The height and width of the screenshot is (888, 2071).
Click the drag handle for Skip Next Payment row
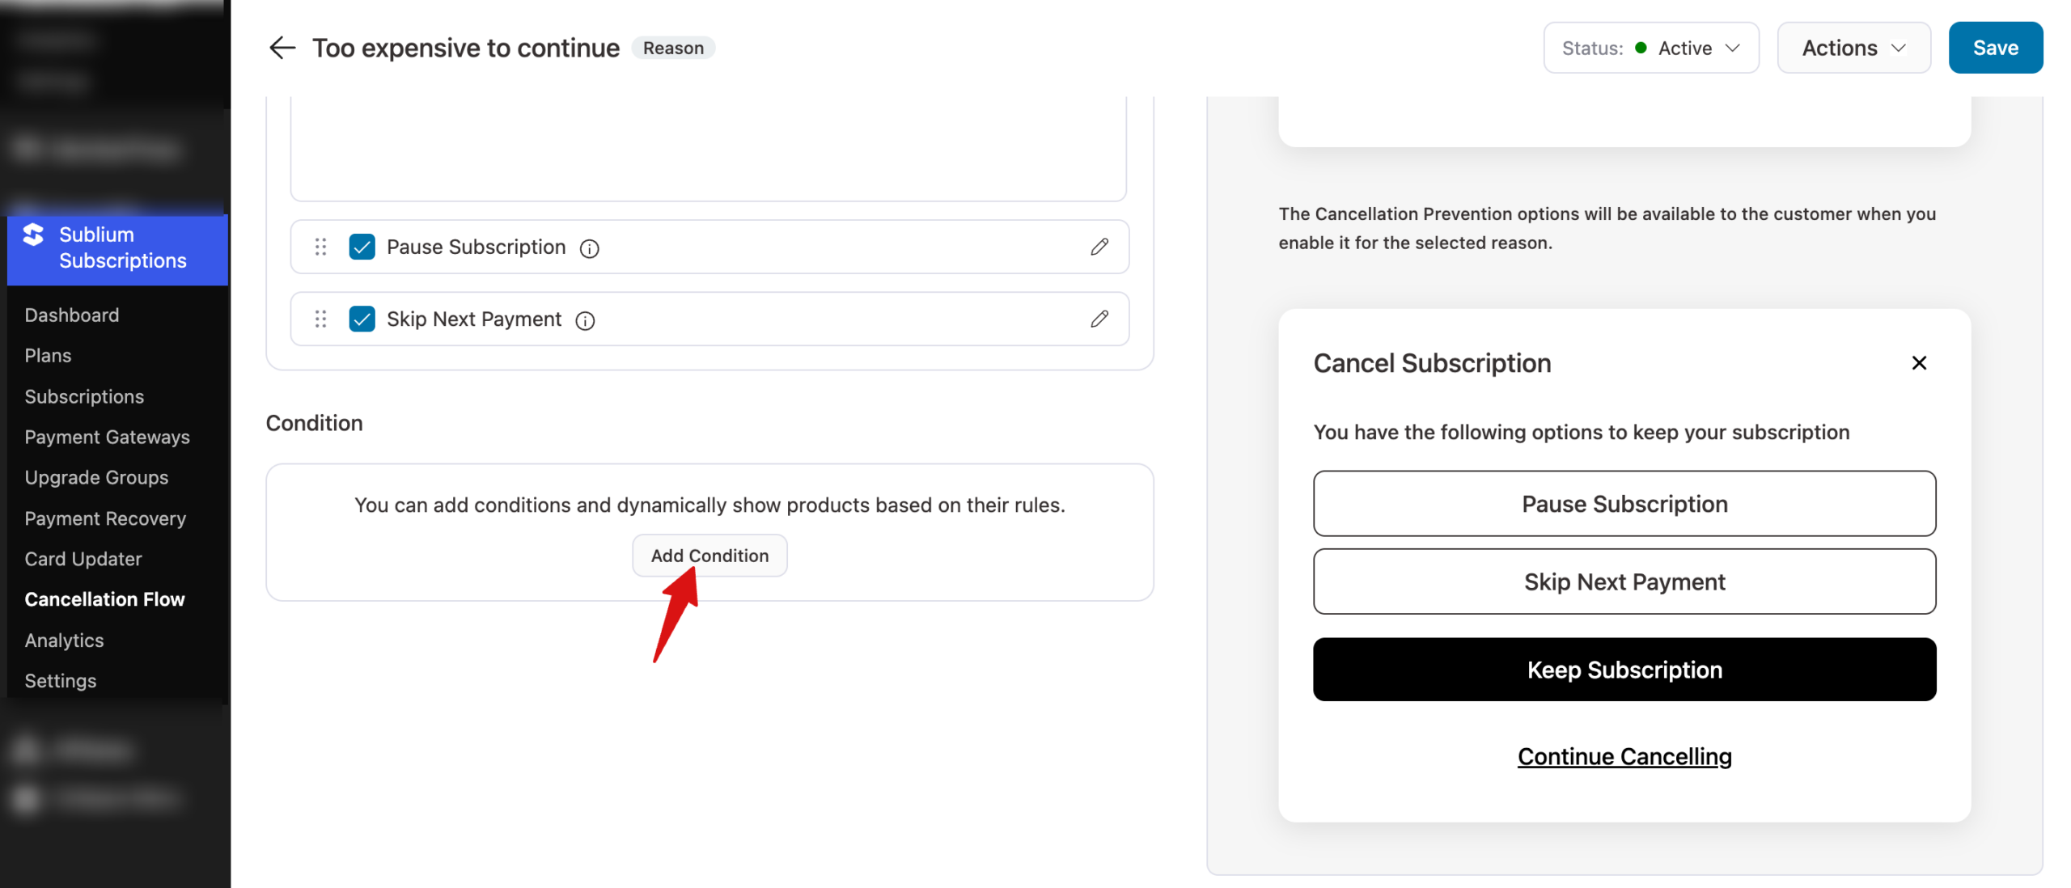tap(320, 319)
